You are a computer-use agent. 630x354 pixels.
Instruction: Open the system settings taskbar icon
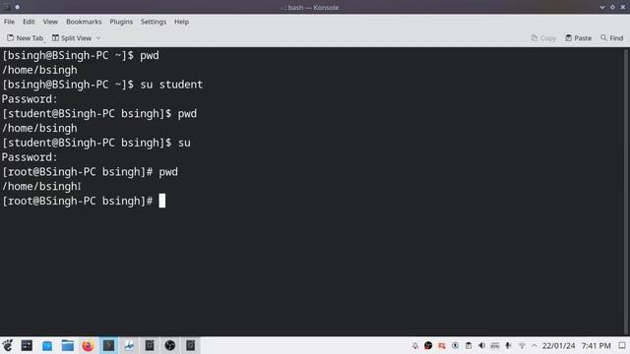(x=27, y=345)
